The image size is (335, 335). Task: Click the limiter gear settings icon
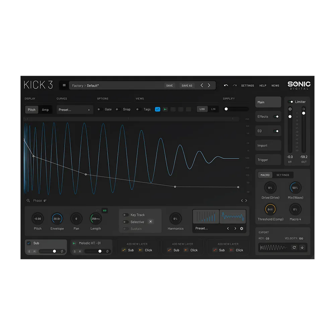coord(290,109)
